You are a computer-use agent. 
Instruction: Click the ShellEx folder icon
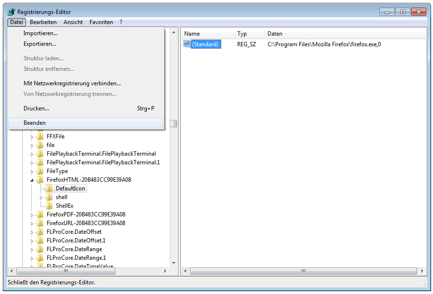pyautogui.click(x=50, y=206)
